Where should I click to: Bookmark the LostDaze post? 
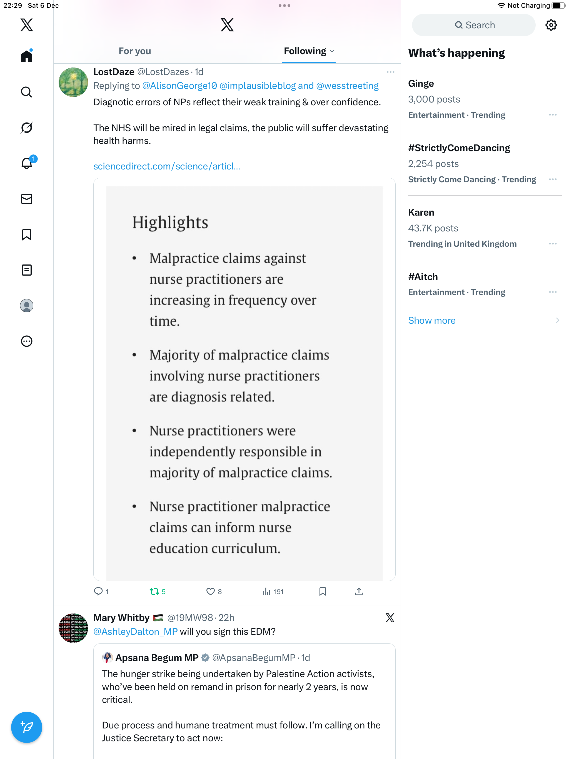point(323,591)
